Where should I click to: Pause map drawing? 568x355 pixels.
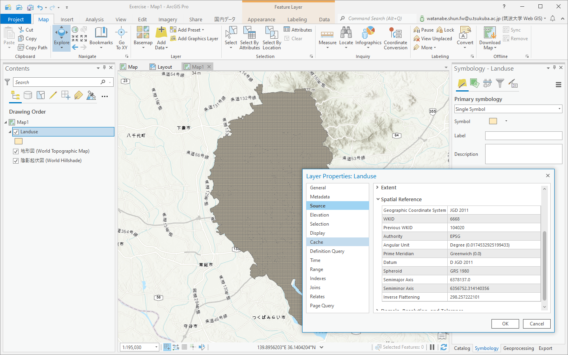[x=432, y=347]
